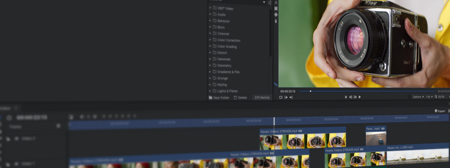Click the Effects list vertical scrollbar

270,32
